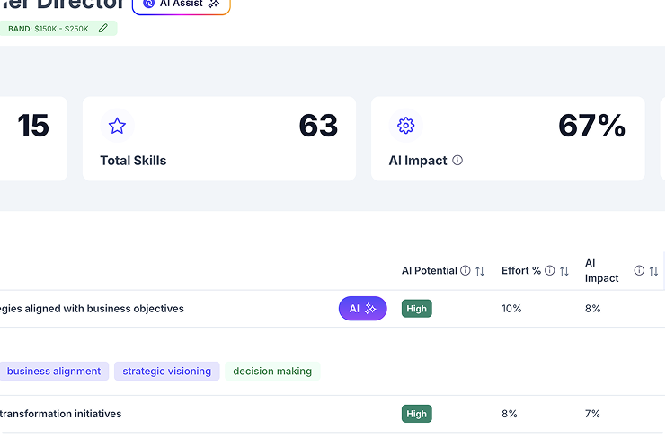Select the business alignment skill tag
This screenshot has width=666, height=438.
coord(53,371)
